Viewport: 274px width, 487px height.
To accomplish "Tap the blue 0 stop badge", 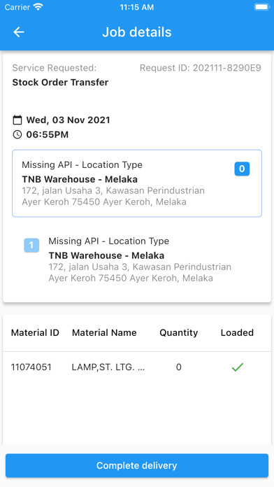I will point(242,169).
